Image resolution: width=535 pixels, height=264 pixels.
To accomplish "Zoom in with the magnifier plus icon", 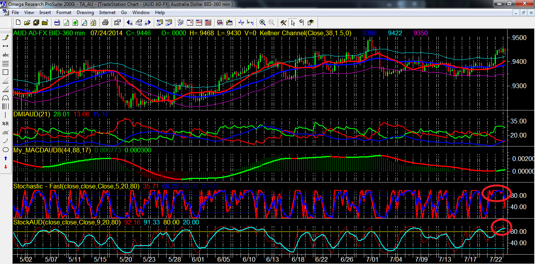I will click(x=262, y=22).
